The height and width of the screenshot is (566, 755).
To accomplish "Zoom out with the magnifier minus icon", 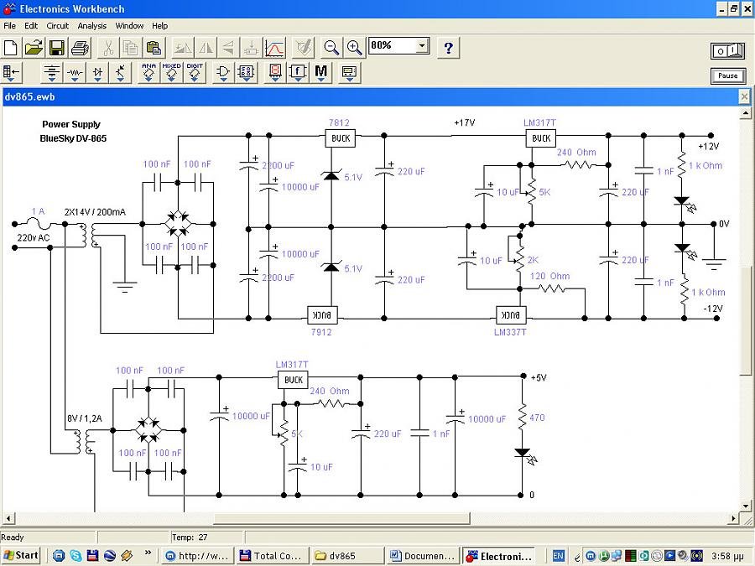I will click(331, 48).
